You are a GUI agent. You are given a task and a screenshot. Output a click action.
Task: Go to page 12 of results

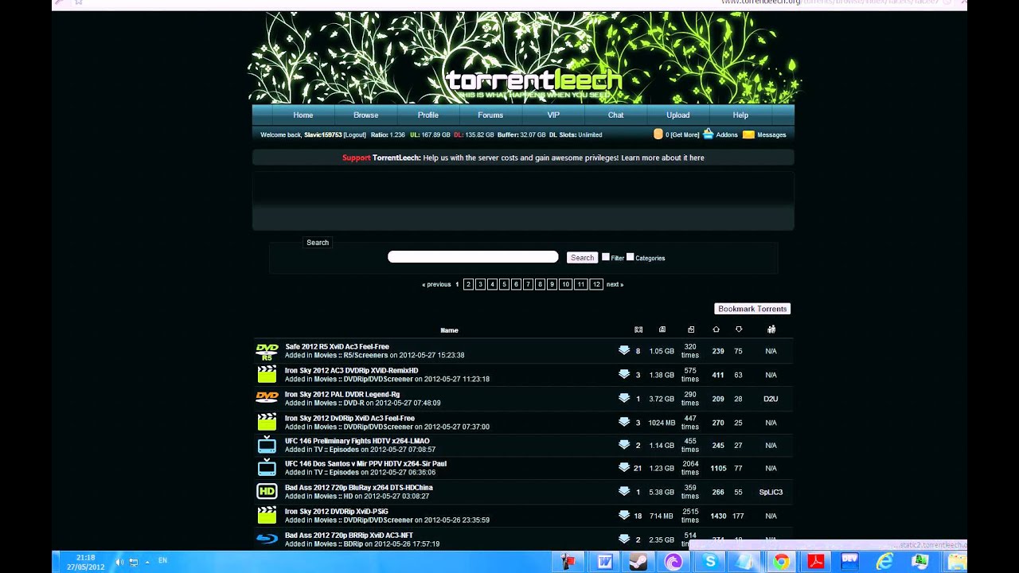(x=596, y=284)
